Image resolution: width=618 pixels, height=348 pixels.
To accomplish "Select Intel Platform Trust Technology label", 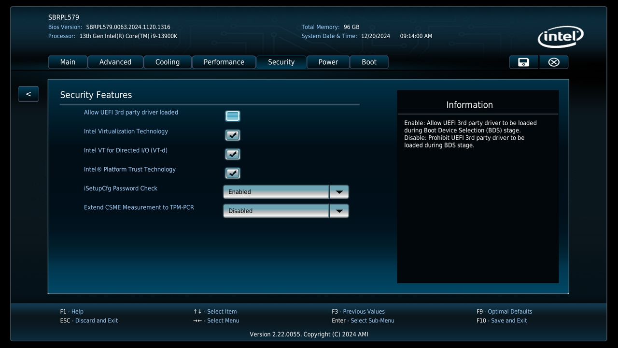I will (130, 169).
